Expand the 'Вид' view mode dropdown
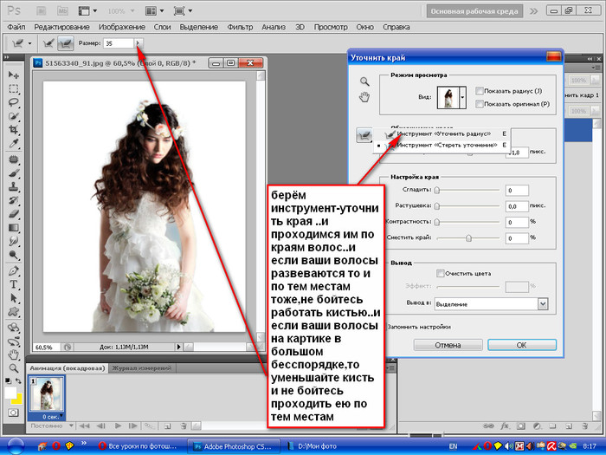Image resolution: width=606 pixels, height=455 pixels. [464, 99]
